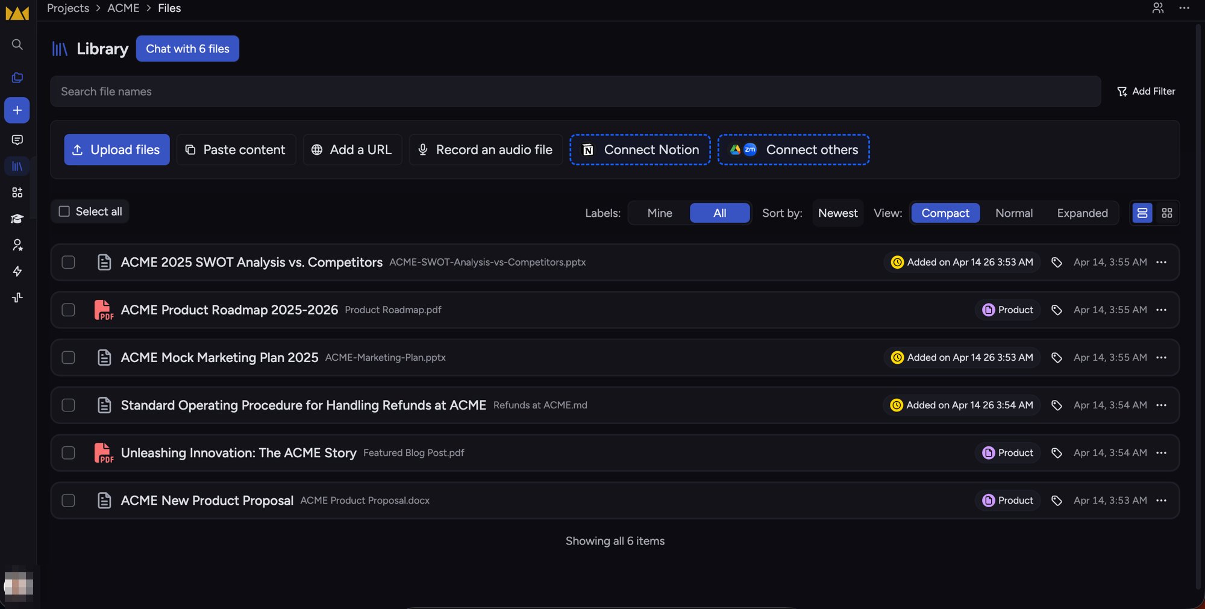Click Record an audio file button
This screenshot has width=1205, height=609.
pyautogui.click(x=486, y=150)
